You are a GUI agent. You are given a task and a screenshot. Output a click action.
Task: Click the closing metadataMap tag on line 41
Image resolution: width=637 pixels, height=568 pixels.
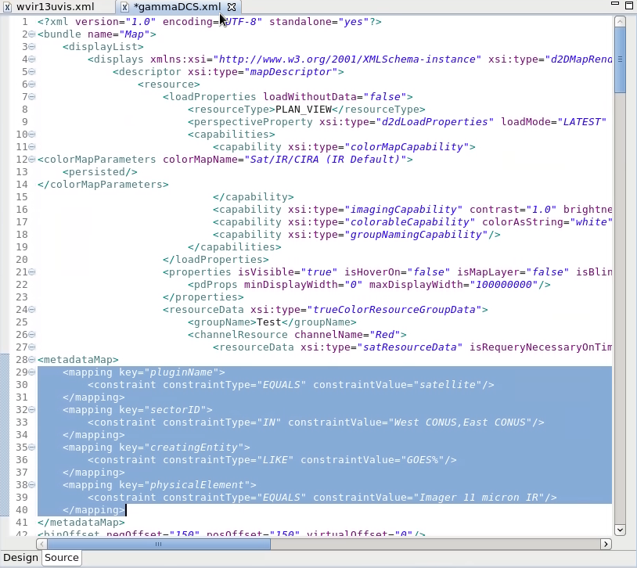(x=81, y=523)
